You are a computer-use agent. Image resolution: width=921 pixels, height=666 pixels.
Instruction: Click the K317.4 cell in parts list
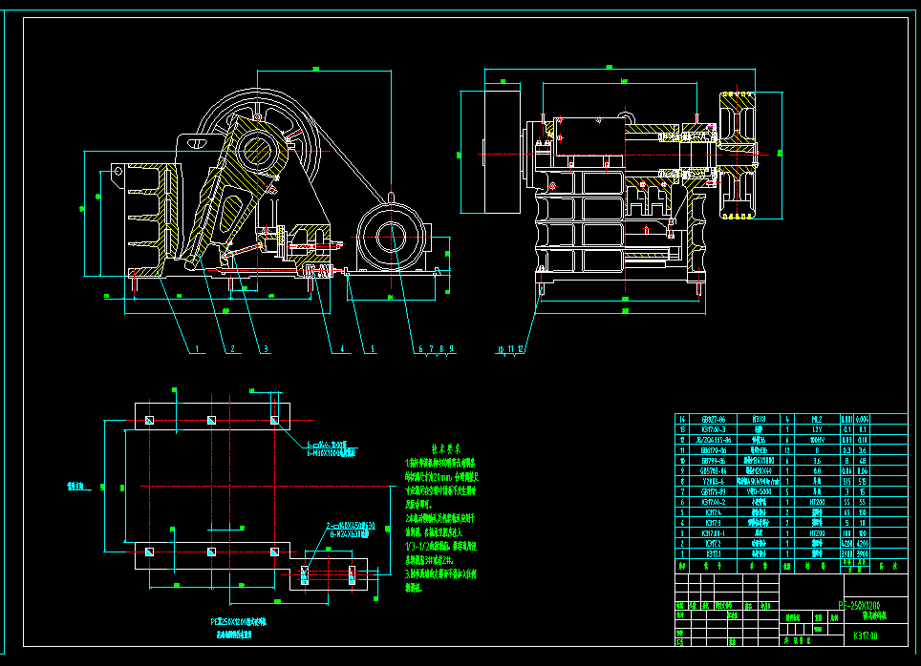tap(713, 512)
